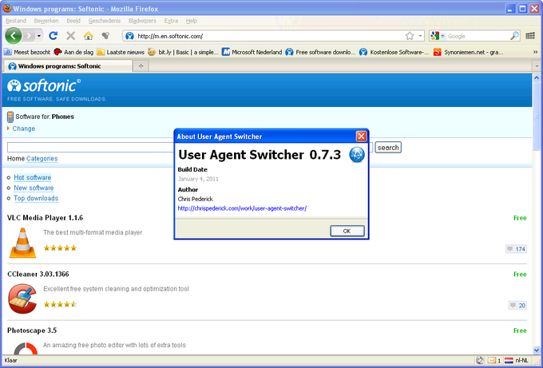Click the Softonic site icon in address bar
This screenshot has width=543, height=368.
(129, 36)
